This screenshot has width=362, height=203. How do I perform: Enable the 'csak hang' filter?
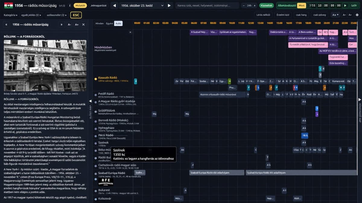[301, 15]
